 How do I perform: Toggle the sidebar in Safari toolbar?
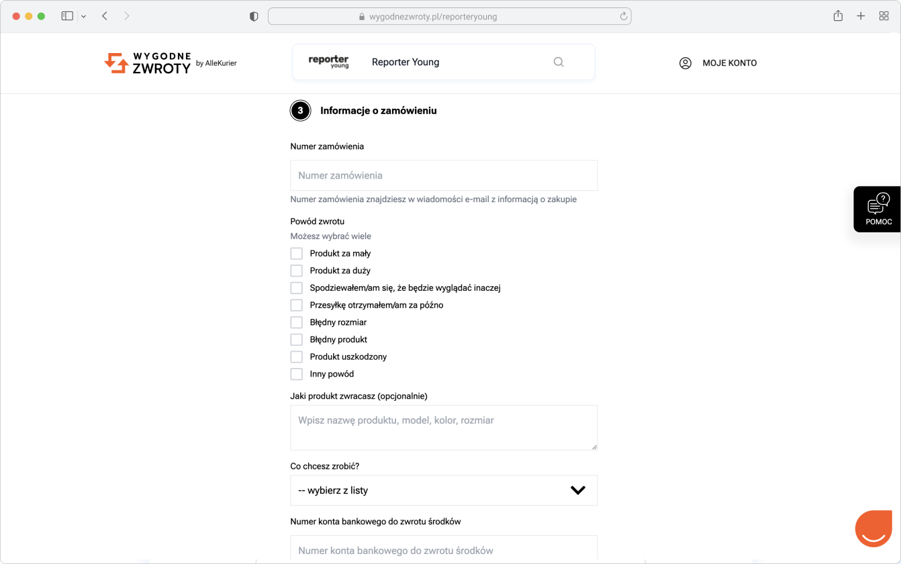point(67,15)
